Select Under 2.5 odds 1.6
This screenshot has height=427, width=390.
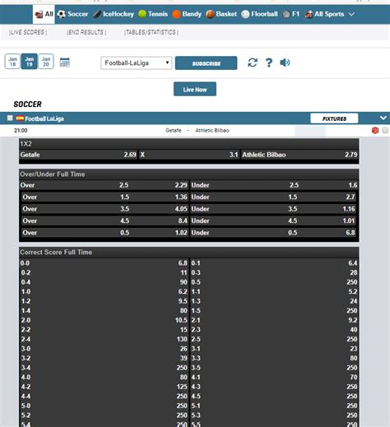click(274, 185)
